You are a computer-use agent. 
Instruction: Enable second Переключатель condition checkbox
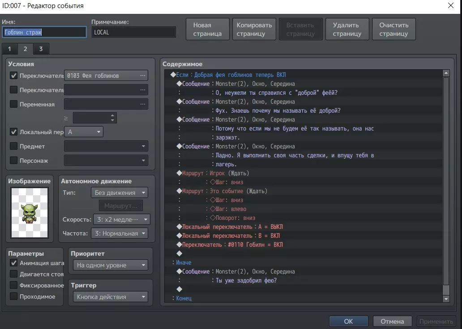13,90
